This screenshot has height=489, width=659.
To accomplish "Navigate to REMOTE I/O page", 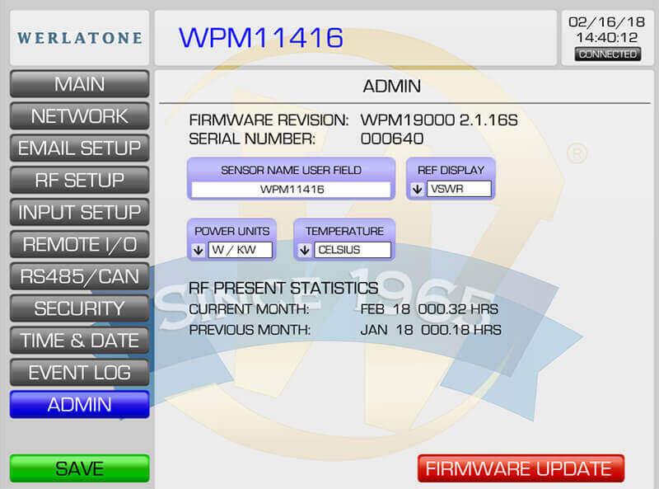I will click(79, 244).
